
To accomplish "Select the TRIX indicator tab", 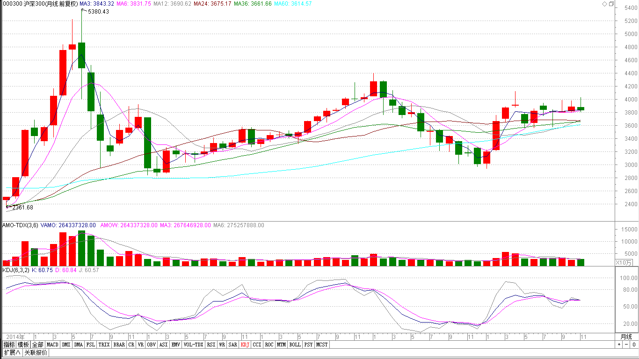I will coord(104,345).
